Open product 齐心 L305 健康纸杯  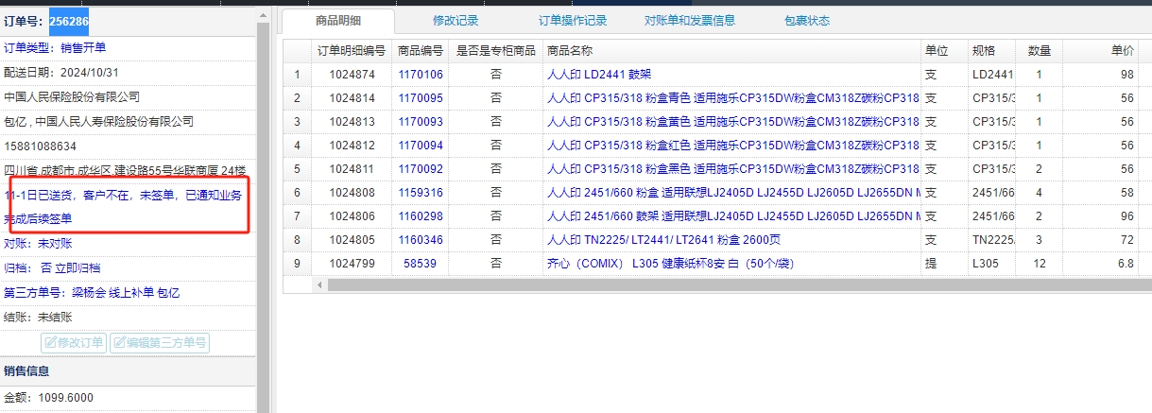pos(669,264)
